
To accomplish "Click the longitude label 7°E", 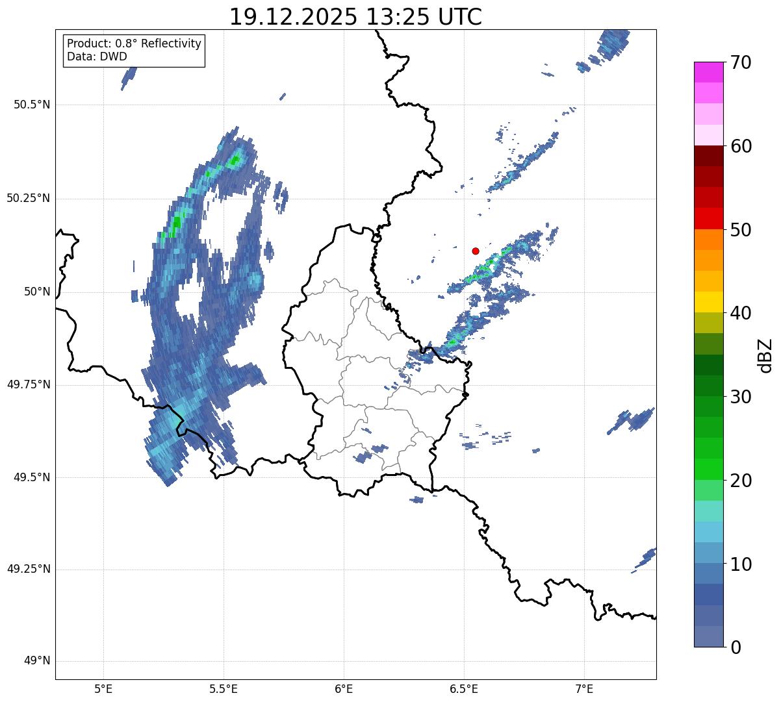I will (x=584, y=688).
